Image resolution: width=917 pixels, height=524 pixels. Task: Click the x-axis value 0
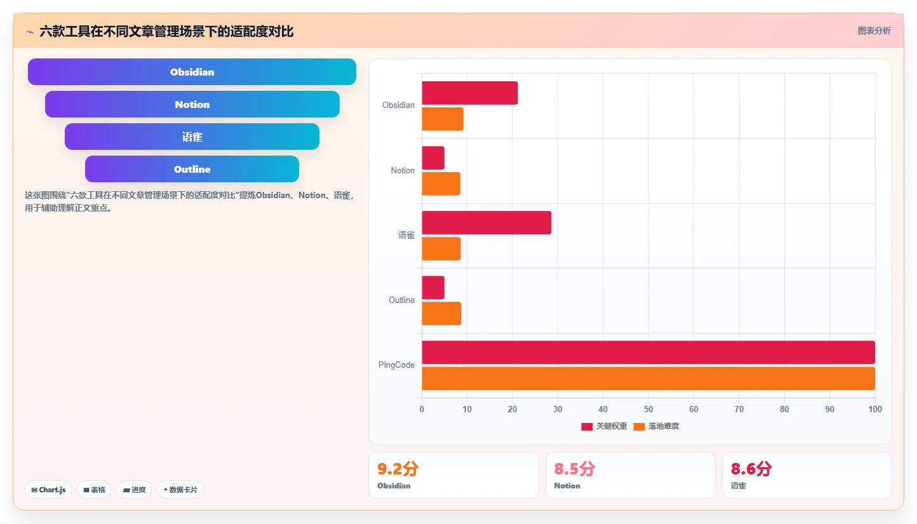coord(422,409)
